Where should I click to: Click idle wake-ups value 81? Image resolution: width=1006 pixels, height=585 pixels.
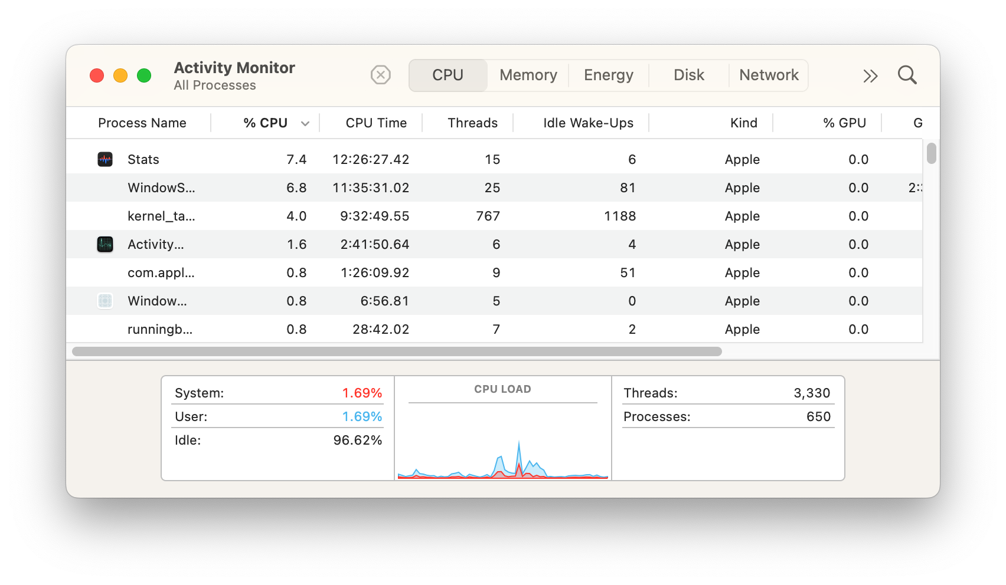628,188
